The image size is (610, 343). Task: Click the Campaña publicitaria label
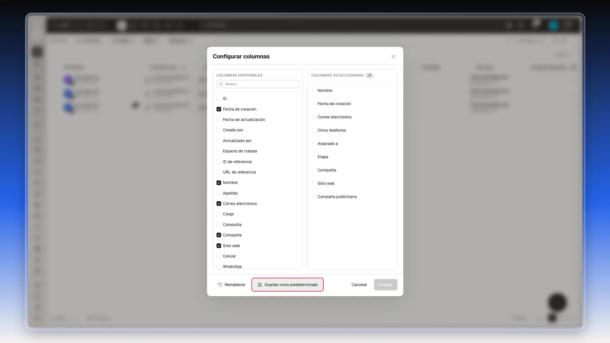tap(337, 197)
